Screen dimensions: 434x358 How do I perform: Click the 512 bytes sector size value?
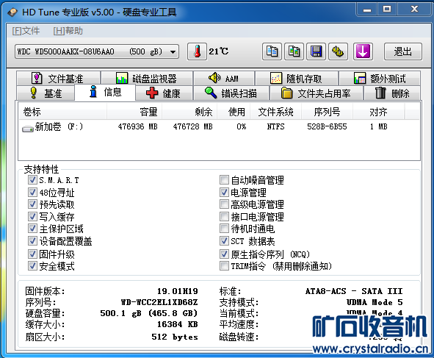click(175, 337)
